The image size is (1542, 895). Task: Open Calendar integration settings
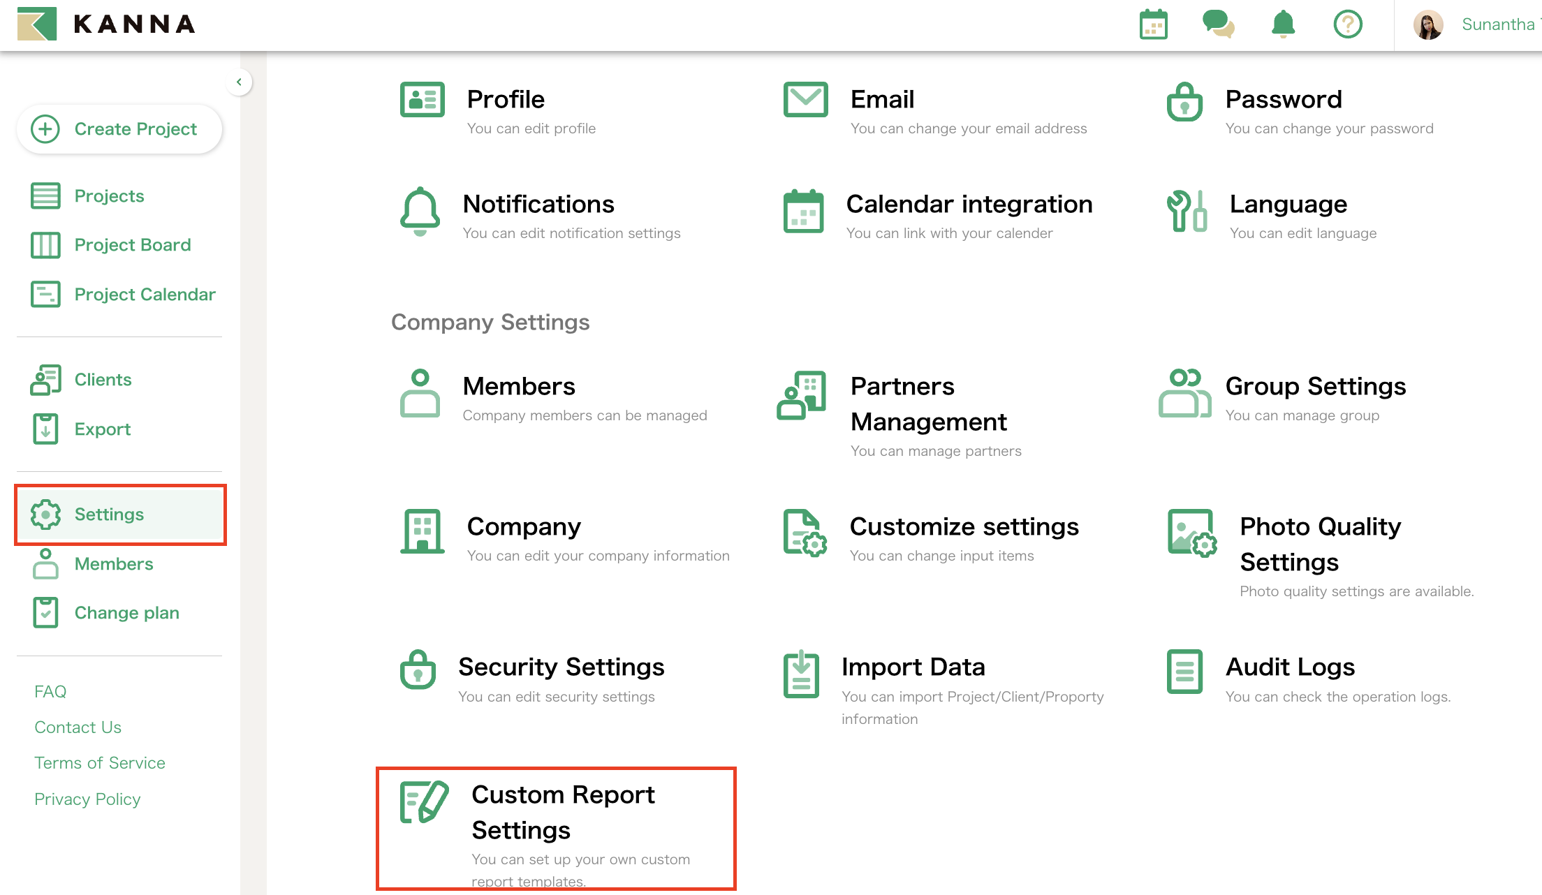[x=969, y=204]
